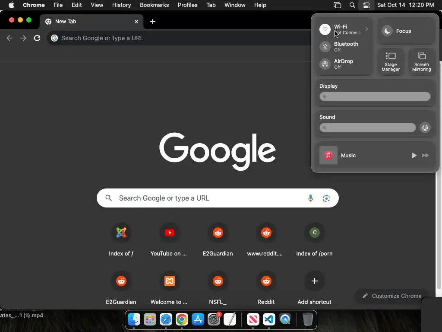Play music in Control Center
This screenshot has width=442, height=332.
click(414, 155)
